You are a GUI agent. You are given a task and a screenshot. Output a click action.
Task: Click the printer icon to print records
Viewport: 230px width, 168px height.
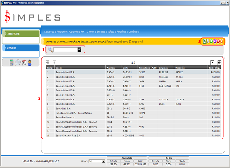209,41
